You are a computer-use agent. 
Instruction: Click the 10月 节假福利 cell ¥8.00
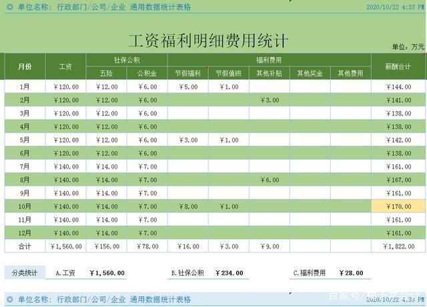[188, 206]
